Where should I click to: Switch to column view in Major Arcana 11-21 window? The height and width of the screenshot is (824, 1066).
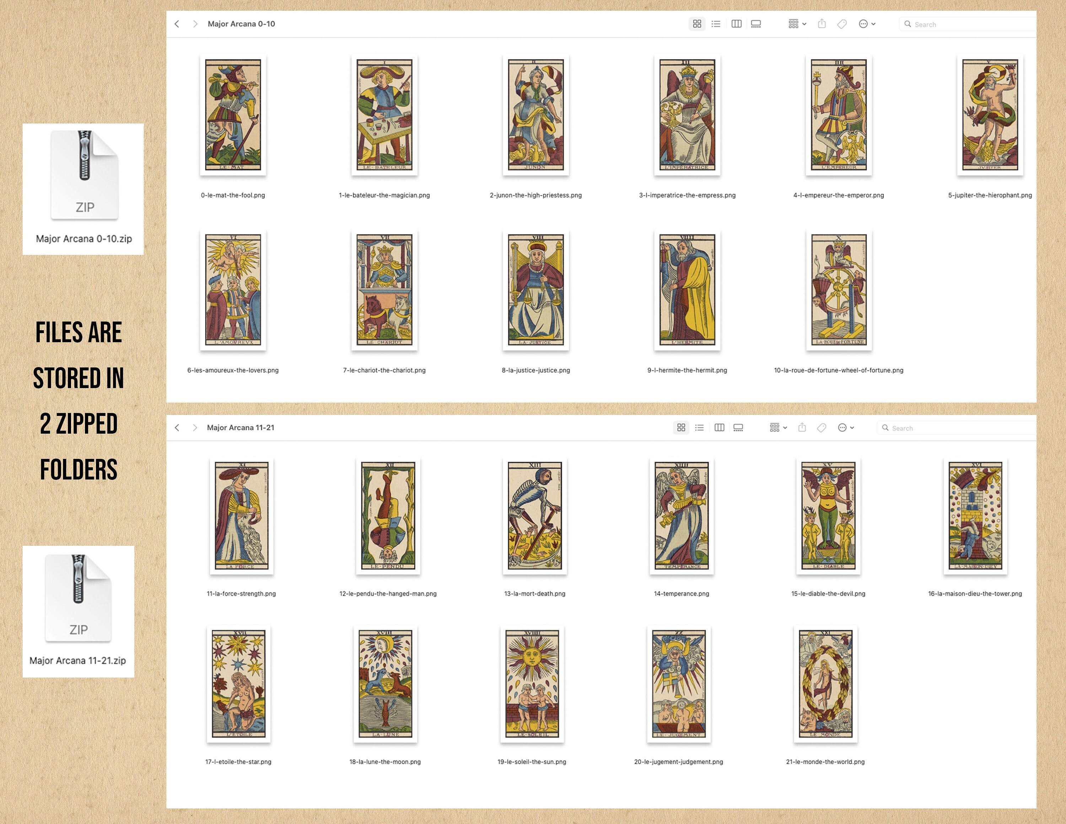pyautogui.click(x=720, y=428)
